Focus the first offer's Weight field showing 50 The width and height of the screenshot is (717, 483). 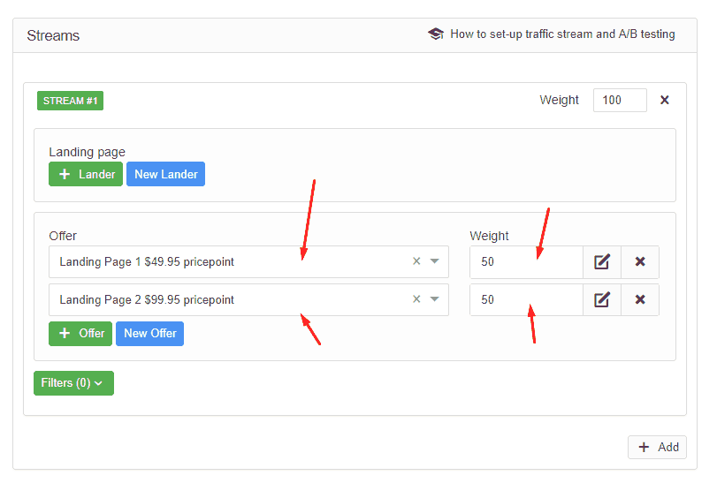pyautogui.click(x=526, y=262)
